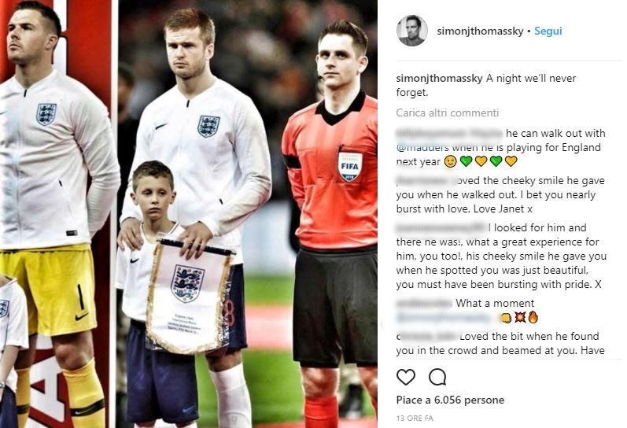Screen dimensions: 627x428
Task: Load more comments via Carica altri commenti
Action: pyautogui.click(x=448, y=113)
